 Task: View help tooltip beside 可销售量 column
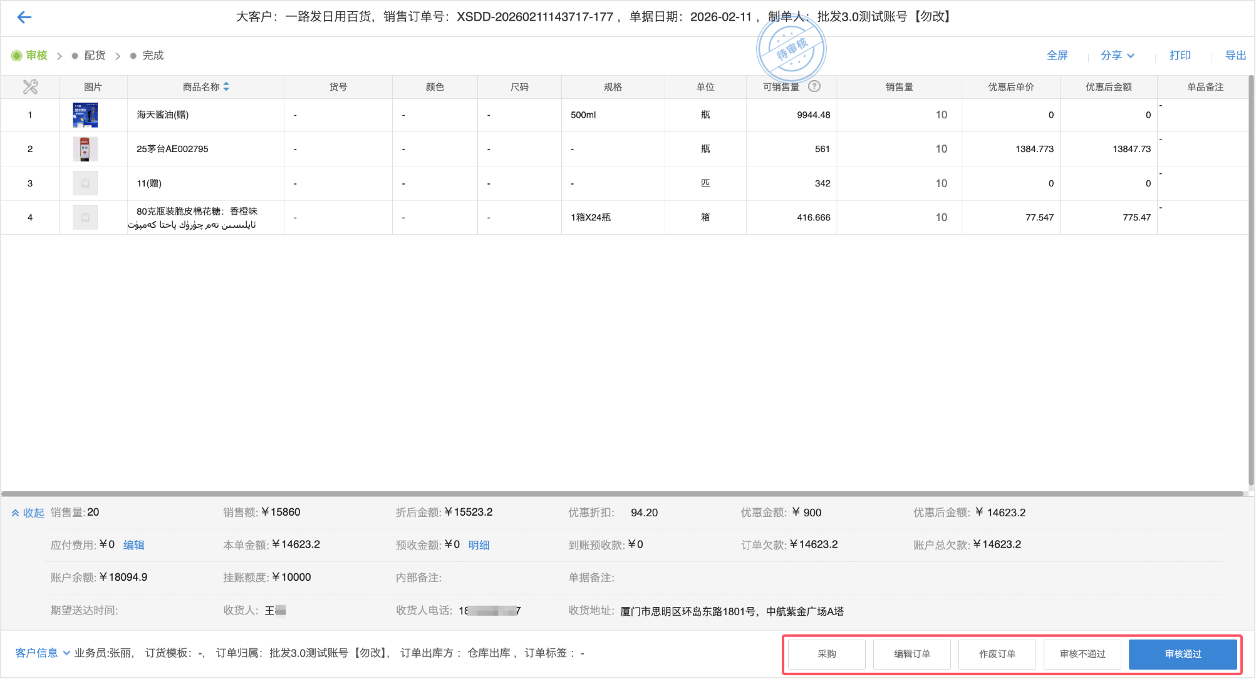814,86
